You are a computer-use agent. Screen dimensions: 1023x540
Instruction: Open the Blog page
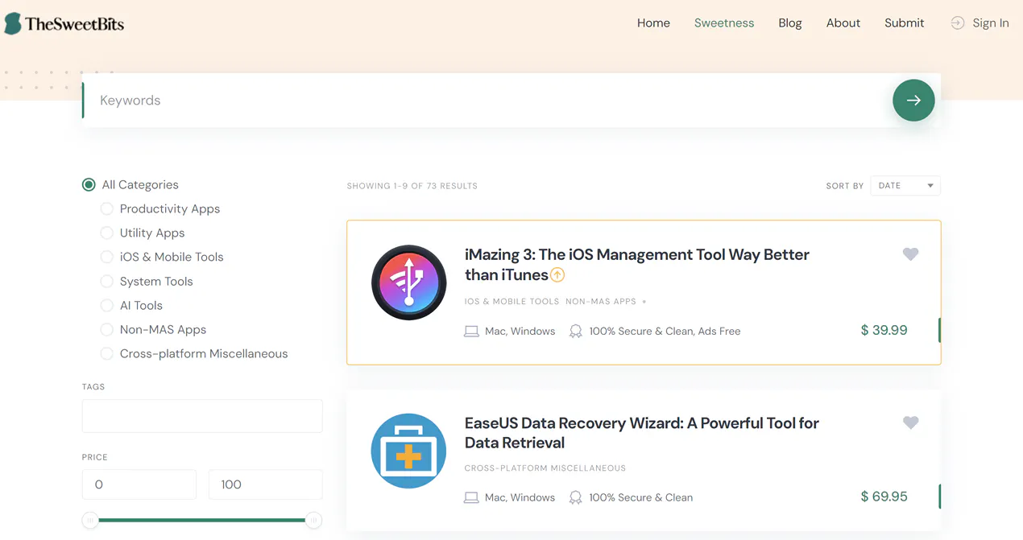tap(790, 23)
